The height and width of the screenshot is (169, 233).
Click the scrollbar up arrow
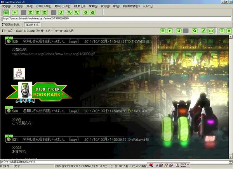point(230,37)
